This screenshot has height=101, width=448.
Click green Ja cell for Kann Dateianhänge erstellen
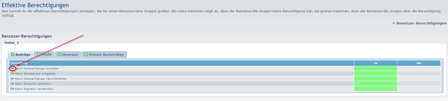(375, 68)
